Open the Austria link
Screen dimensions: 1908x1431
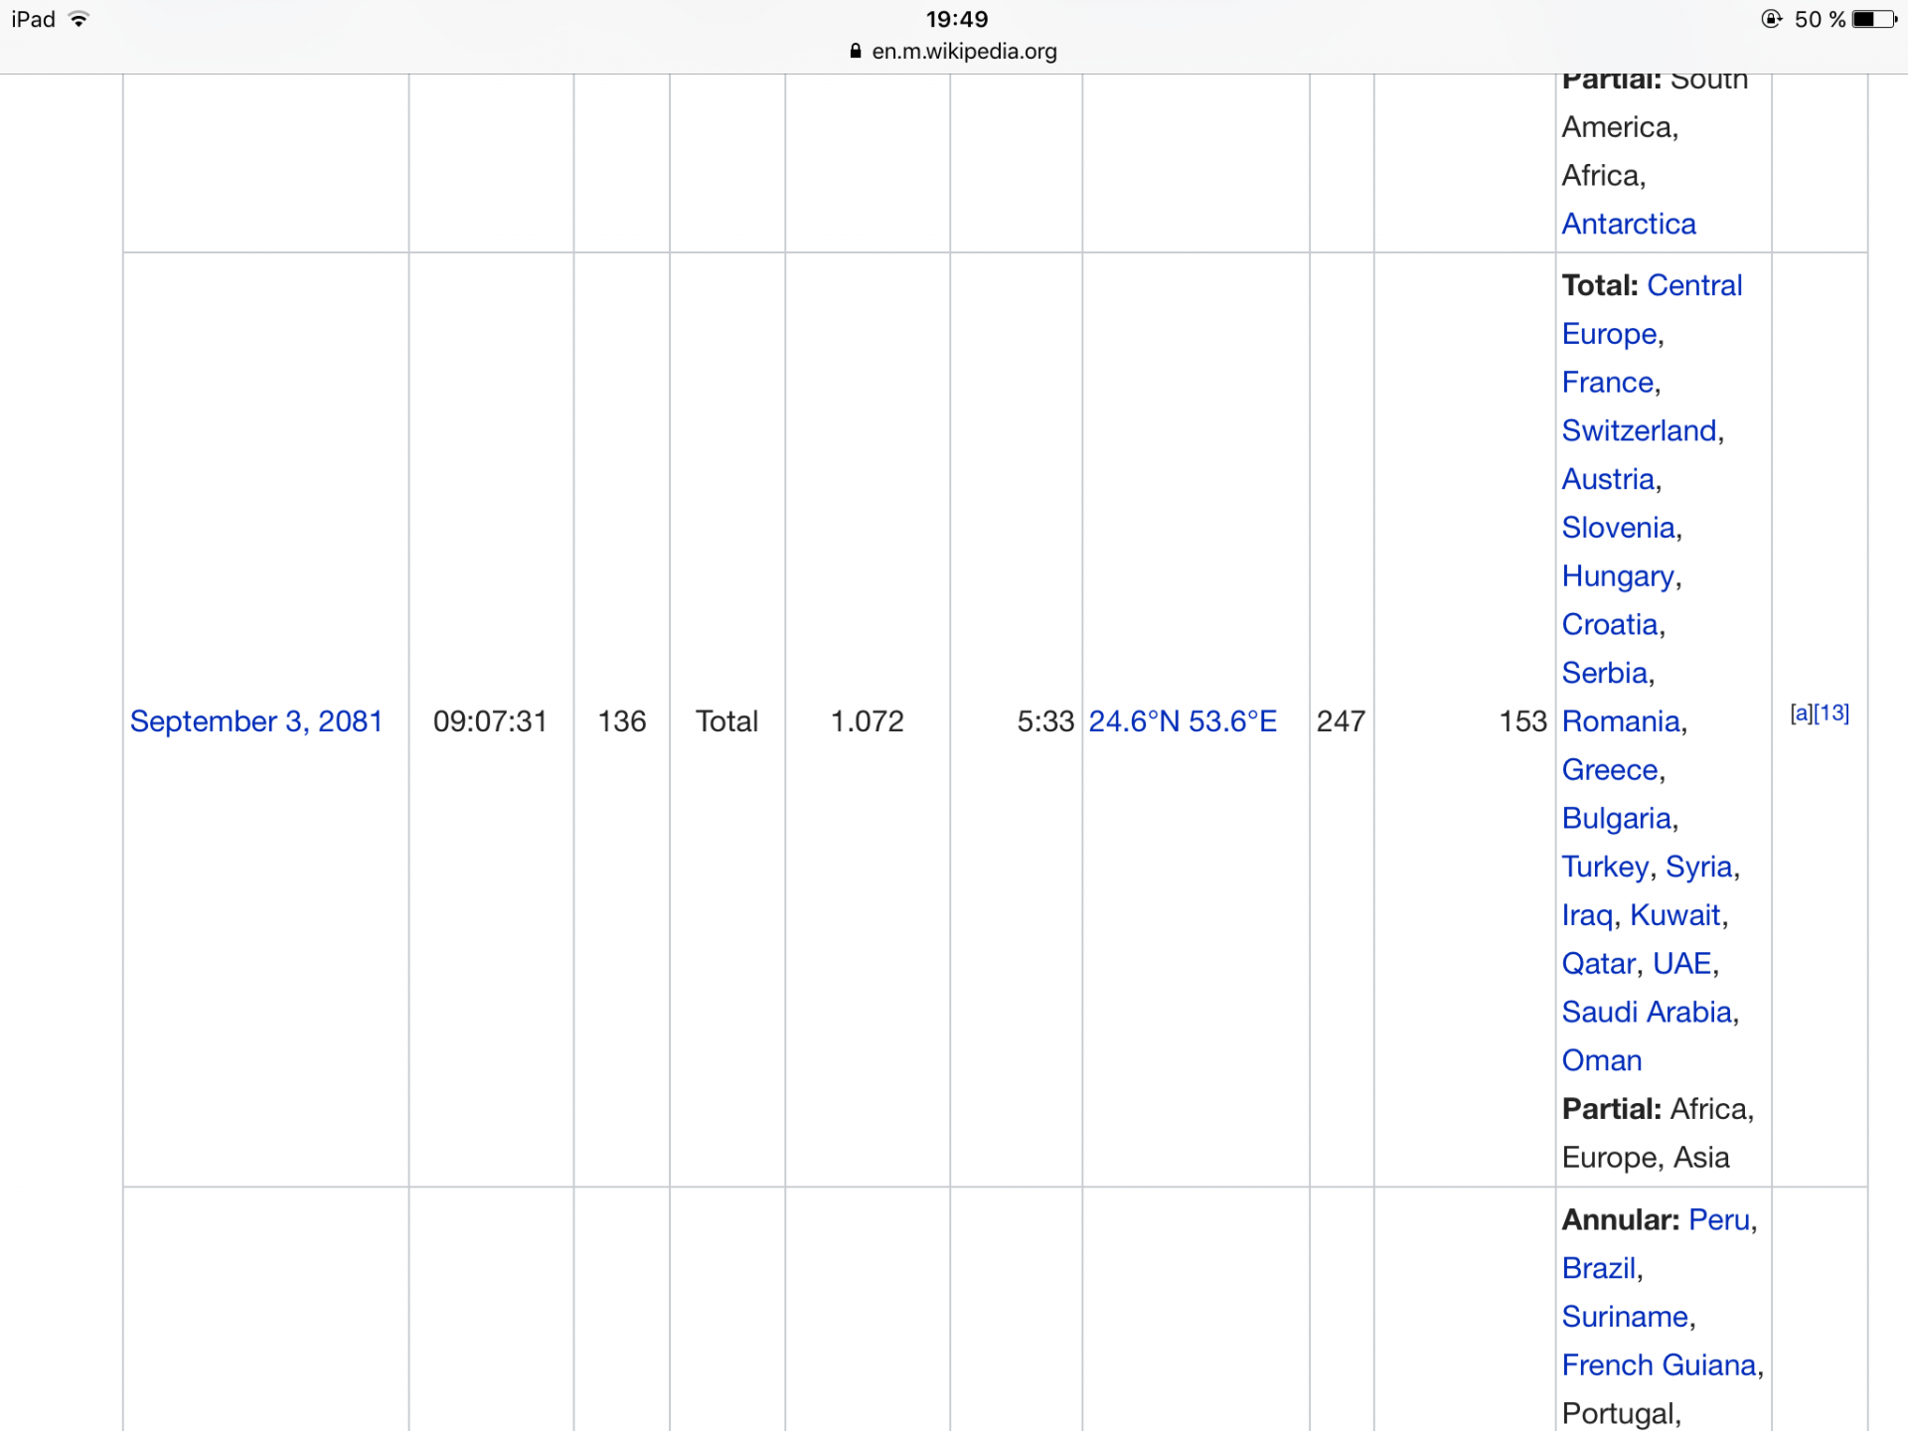pos(1608,479)
